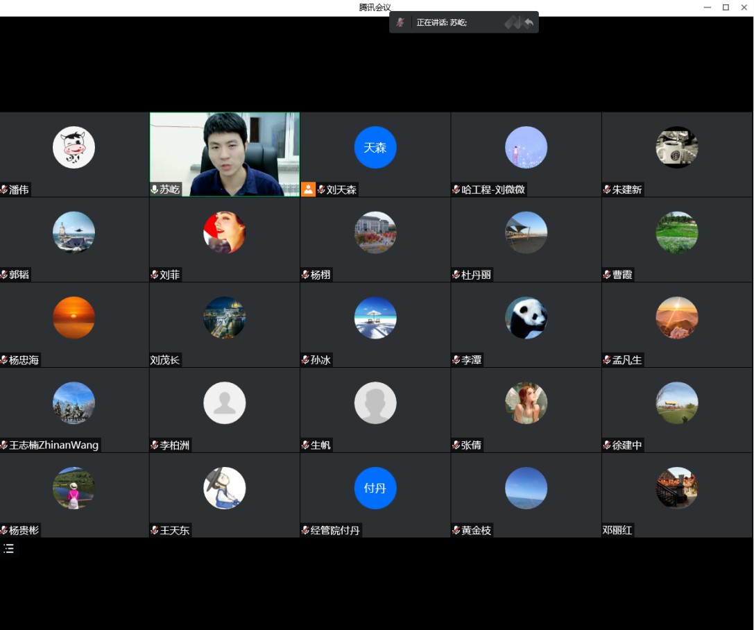Open the list icon below the participant grid

(8, 549)
